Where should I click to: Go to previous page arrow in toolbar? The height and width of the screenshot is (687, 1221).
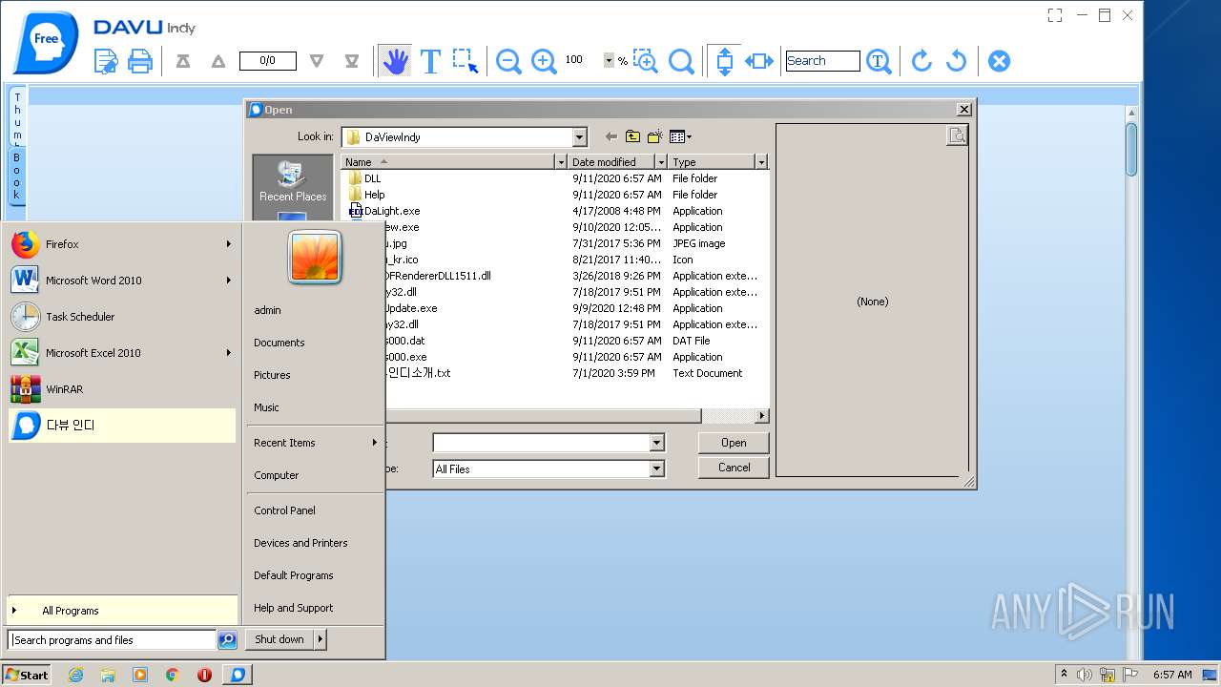pyautogui.click(x=218, y=61)
